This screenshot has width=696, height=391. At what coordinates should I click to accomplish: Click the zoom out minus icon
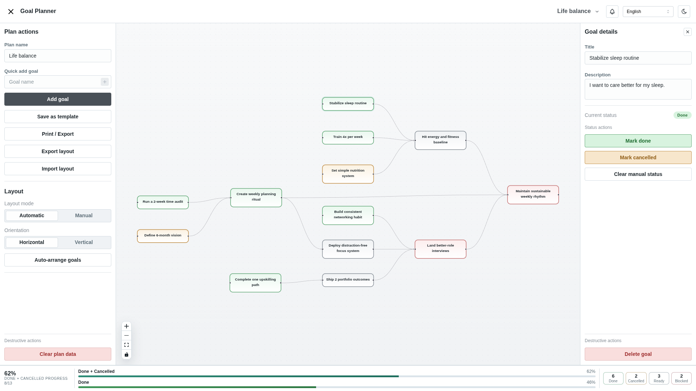[127, 336]
